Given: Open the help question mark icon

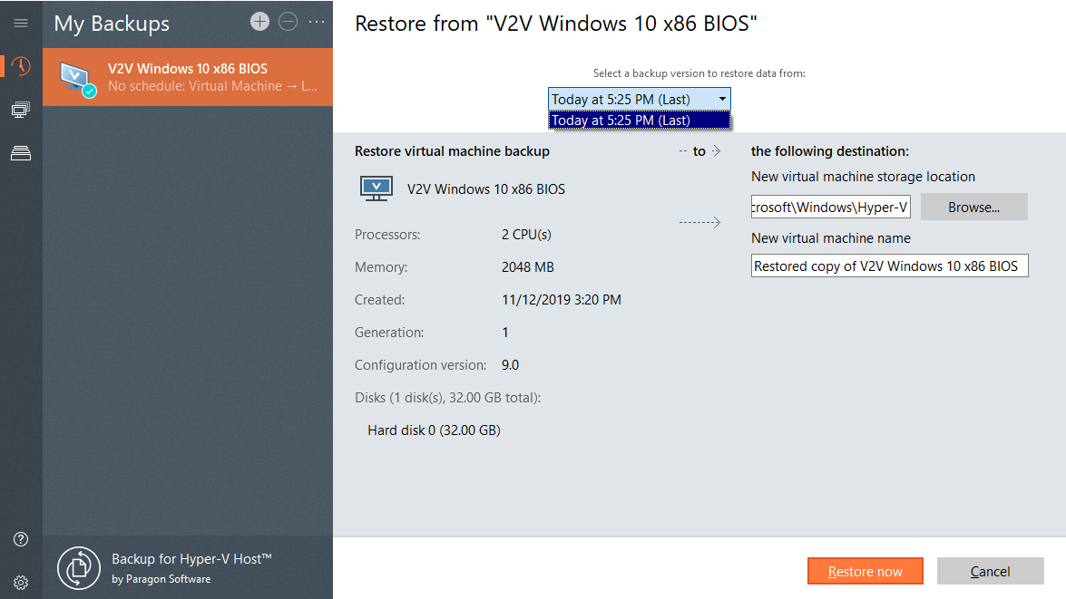Looking at the screenshot, I should coord(20,538).
